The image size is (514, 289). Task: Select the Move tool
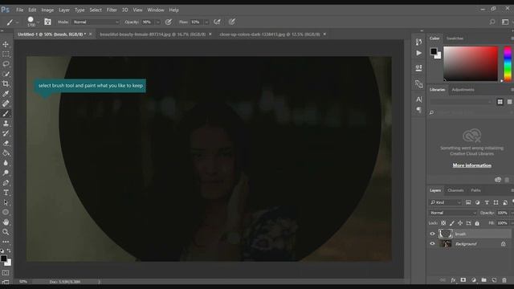pos(6,44)
